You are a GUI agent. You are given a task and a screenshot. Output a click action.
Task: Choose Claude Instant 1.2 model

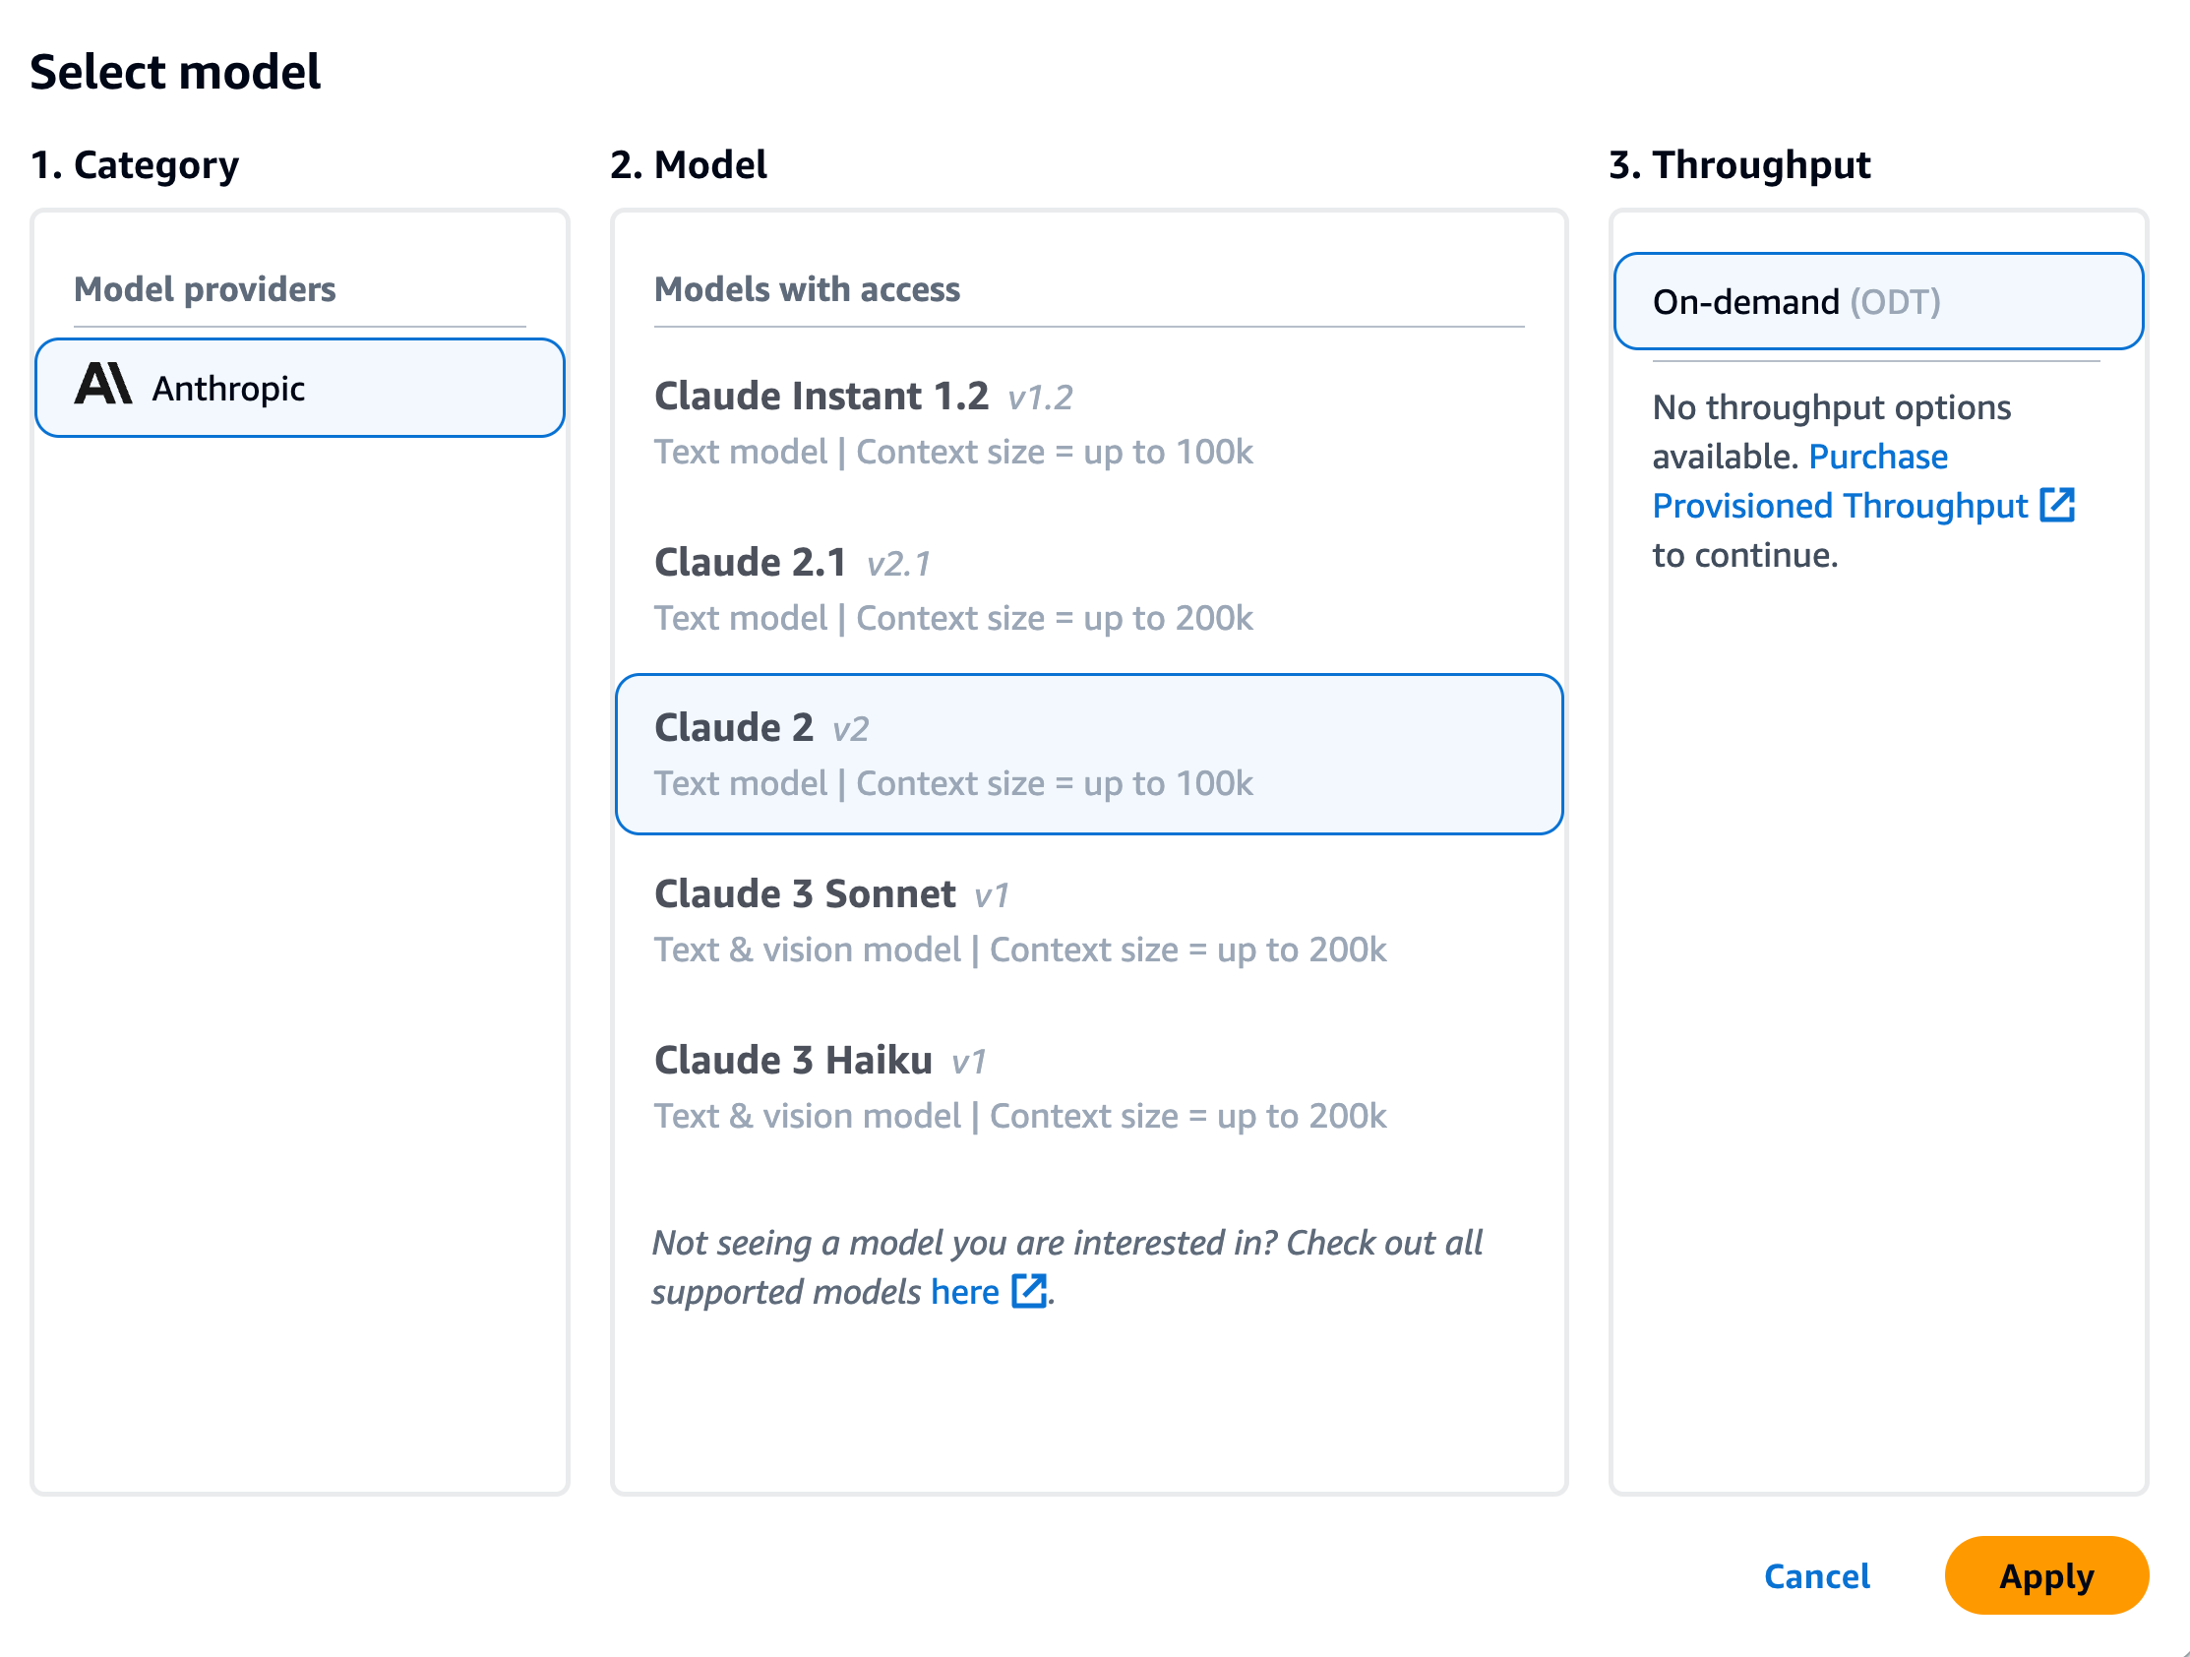pos(1089,423)
